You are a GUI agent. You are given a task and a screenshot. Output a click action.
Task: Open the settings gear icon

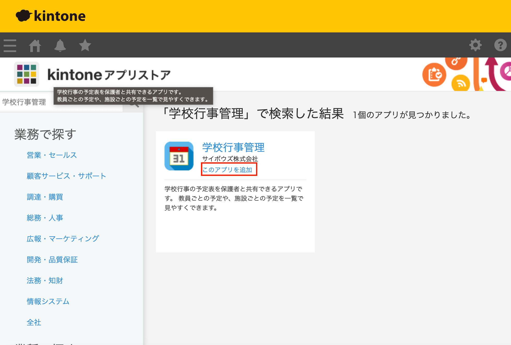tap(475, 45)
